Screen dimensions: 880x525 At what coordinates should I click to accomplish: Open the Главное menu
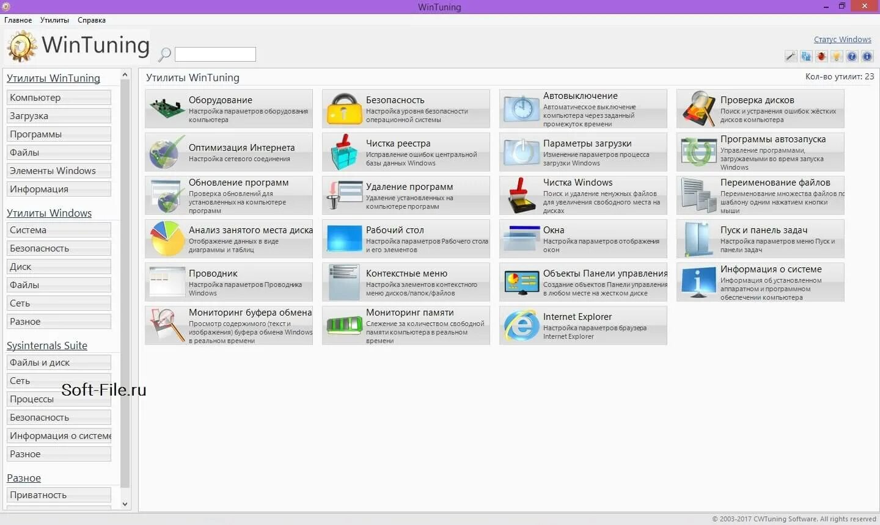point(18,20)
